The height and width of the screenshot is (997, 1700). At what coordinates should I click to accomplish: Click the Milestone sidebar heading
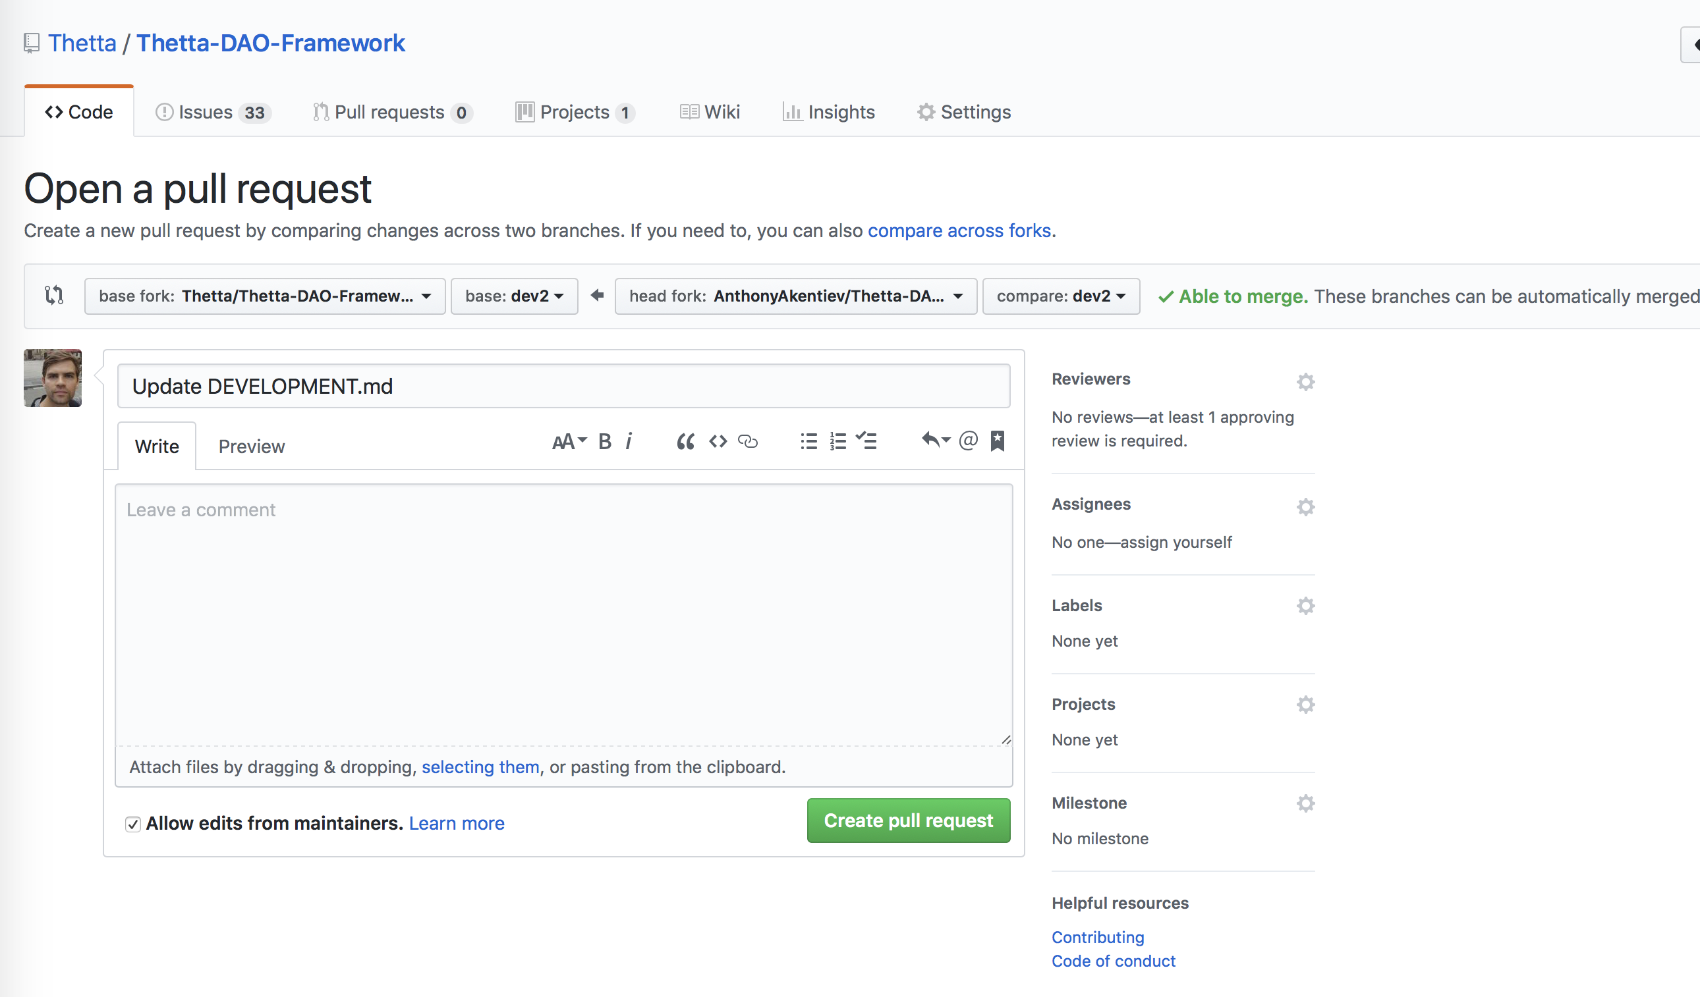coord(1089,803)
